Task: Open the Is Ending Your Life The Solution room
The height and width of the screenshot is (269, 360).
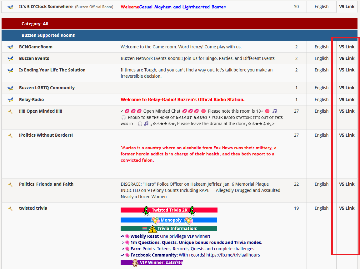Action: (52, 70)
